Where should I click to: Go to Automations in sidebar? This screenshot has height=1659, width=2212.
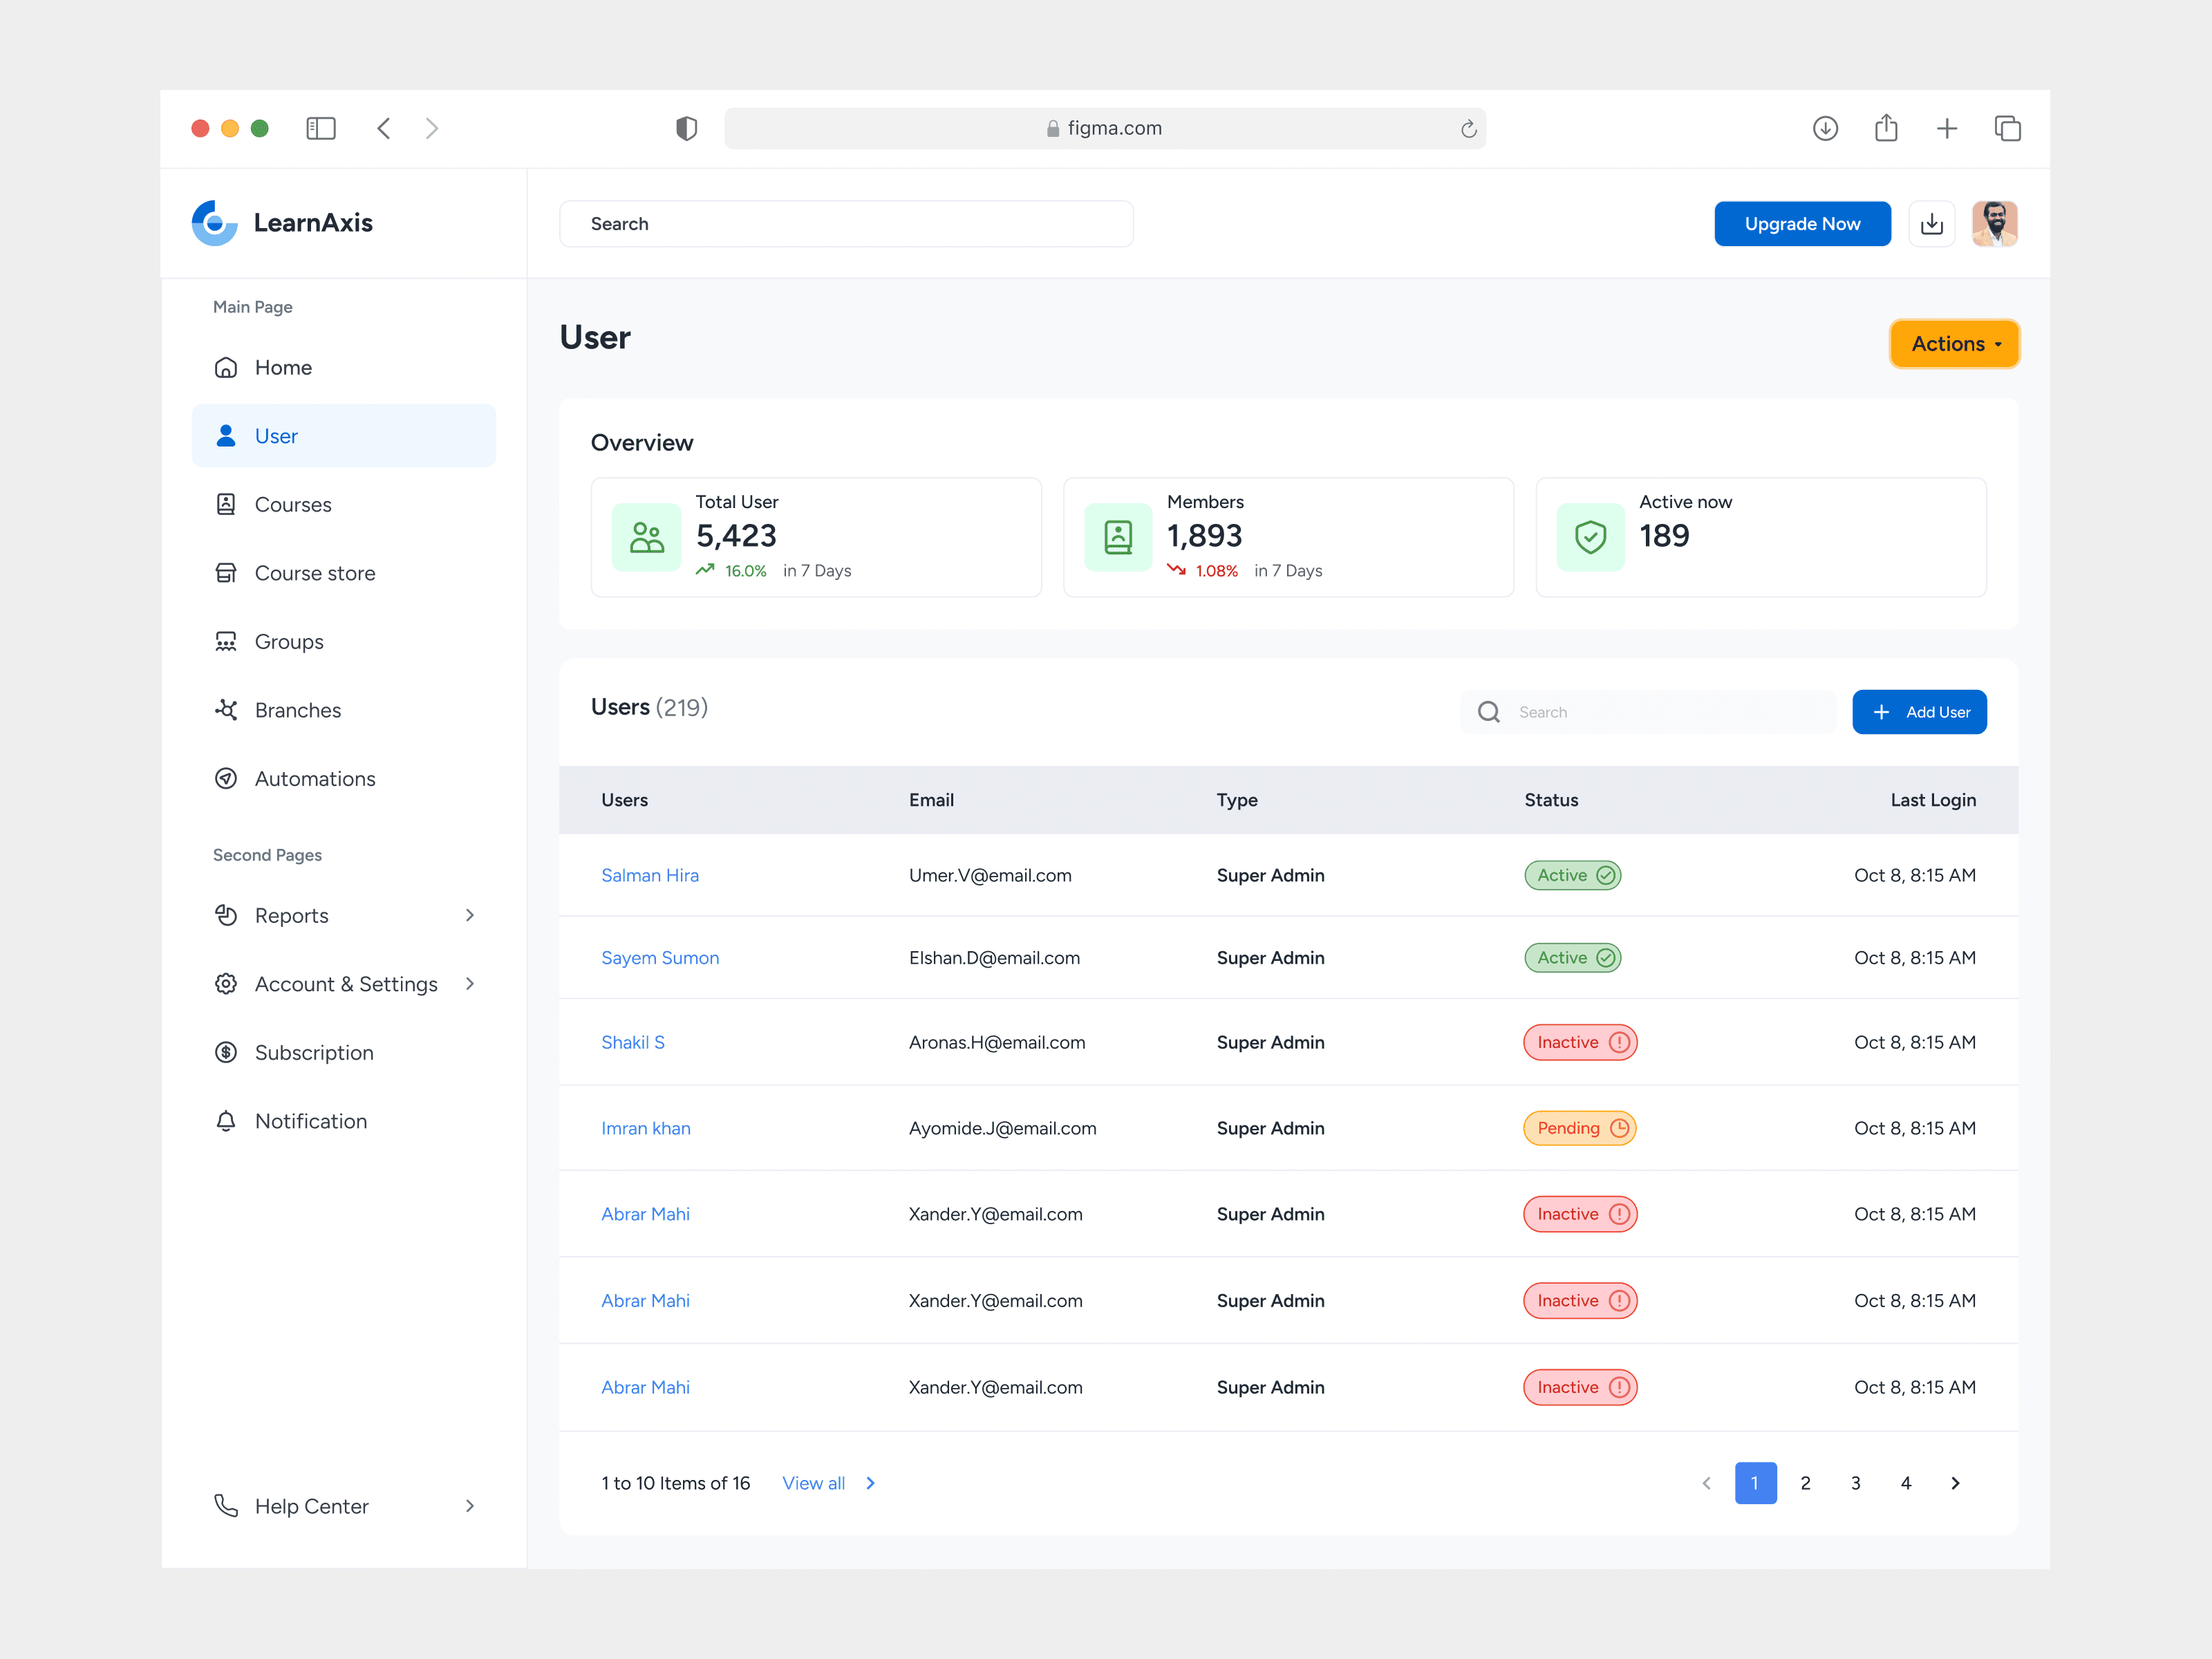coord(314,779)
